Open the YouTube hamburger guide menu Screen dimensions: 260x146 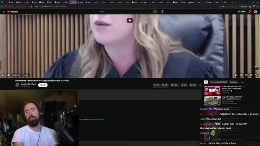click(4, 12)
